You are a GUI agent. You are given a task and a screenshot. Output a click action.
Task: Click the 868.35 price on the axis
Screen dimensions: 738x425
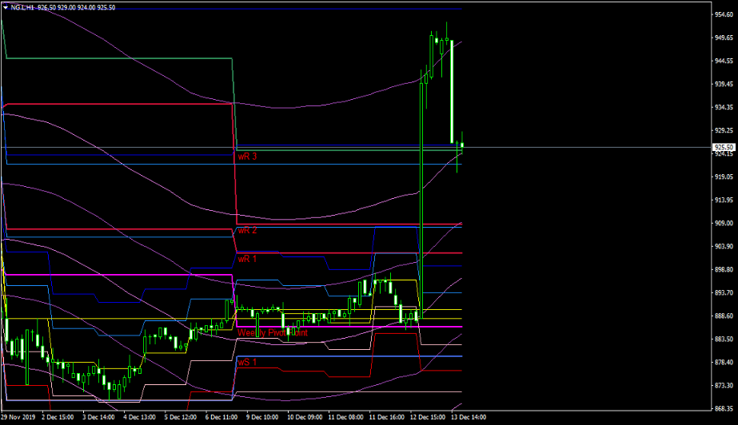[x=723, y=409]
